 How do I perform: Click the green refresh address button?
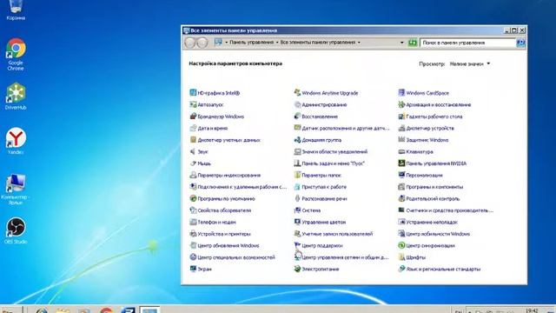(412, 43)
